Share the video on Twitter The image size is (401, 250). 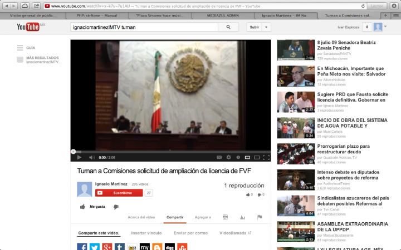click(95, 247)
